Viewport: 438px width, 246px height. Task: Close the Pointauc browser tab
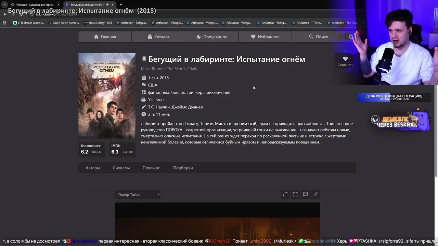pyautogui.click(x=58, y=5)
